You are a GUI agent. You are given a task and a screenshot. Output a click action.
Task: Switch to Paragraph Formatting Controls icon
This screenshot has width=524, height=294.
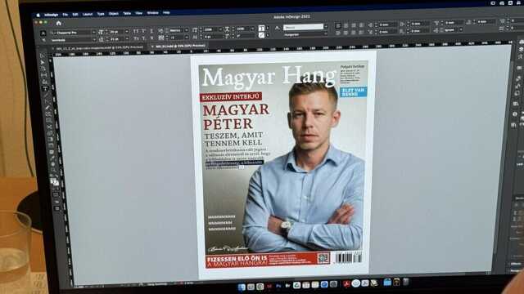pyautogui.click(x=43, y=40)
